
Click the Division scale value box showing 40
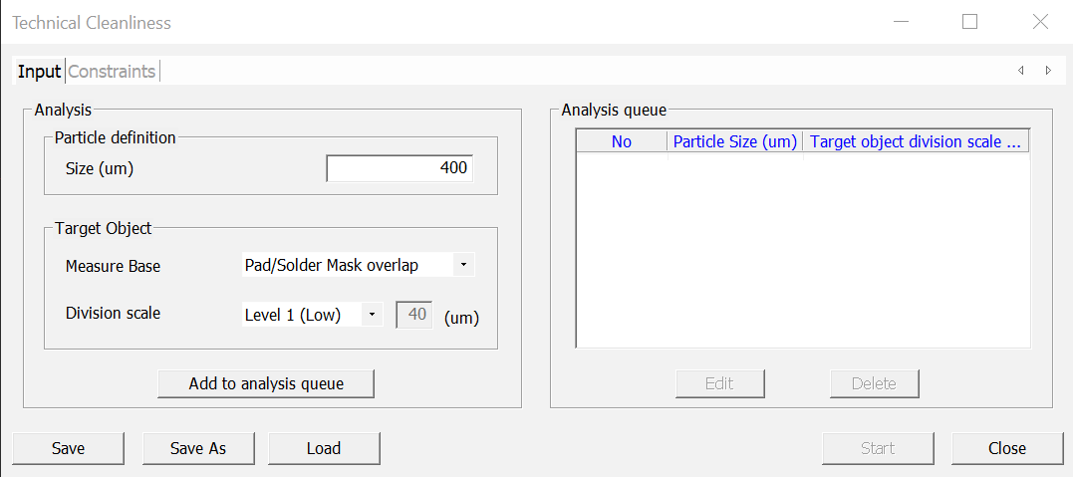414,315
